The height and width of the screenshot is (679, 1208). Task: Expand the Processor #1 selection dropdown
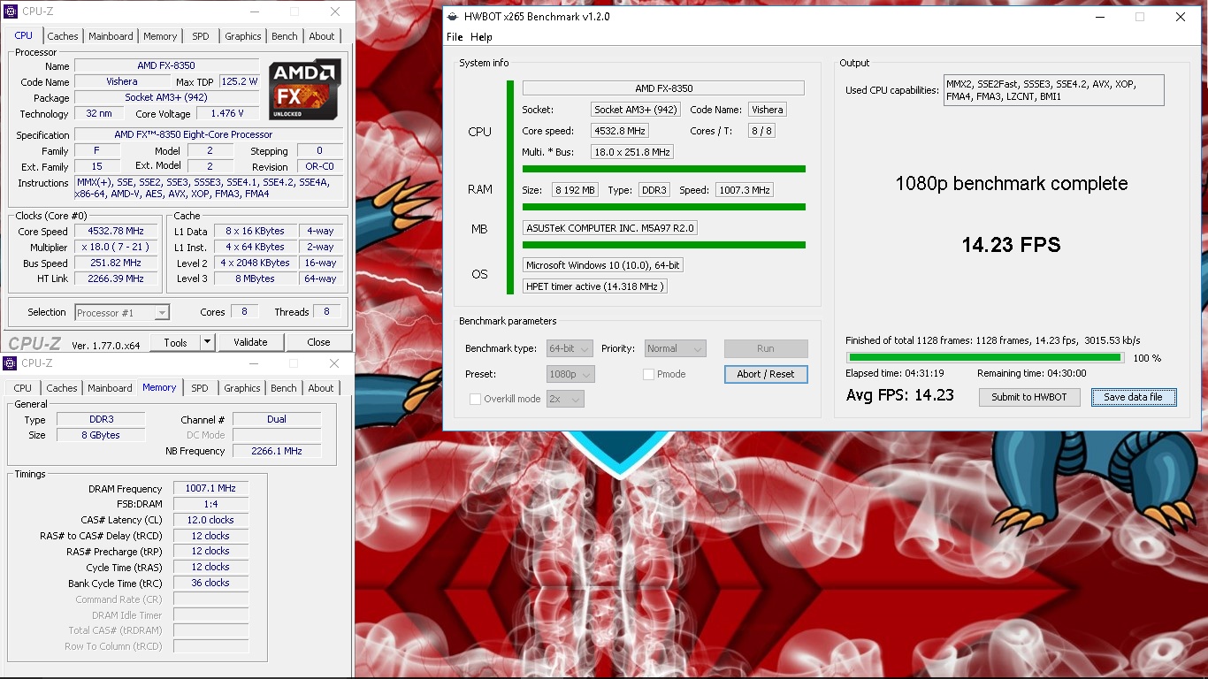coord(122,312)
